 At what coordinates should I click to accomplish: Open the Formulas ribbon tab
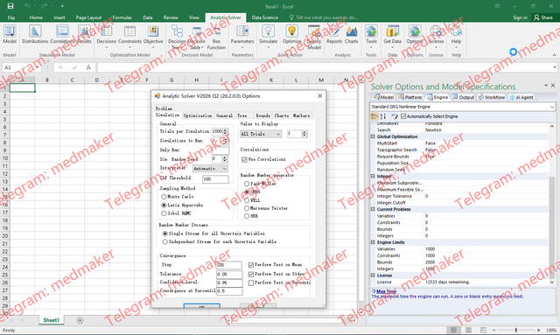click(x=122, y=17)
